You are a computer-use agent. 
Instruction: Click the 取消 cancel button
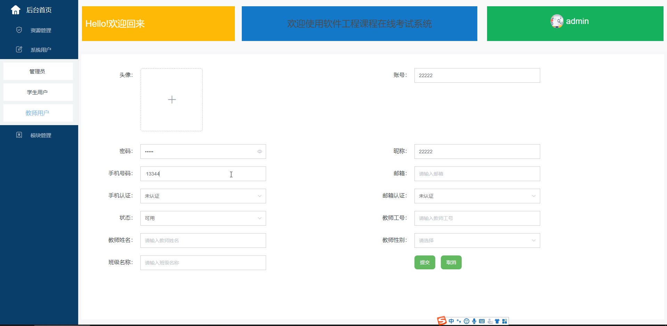[451, 262]
